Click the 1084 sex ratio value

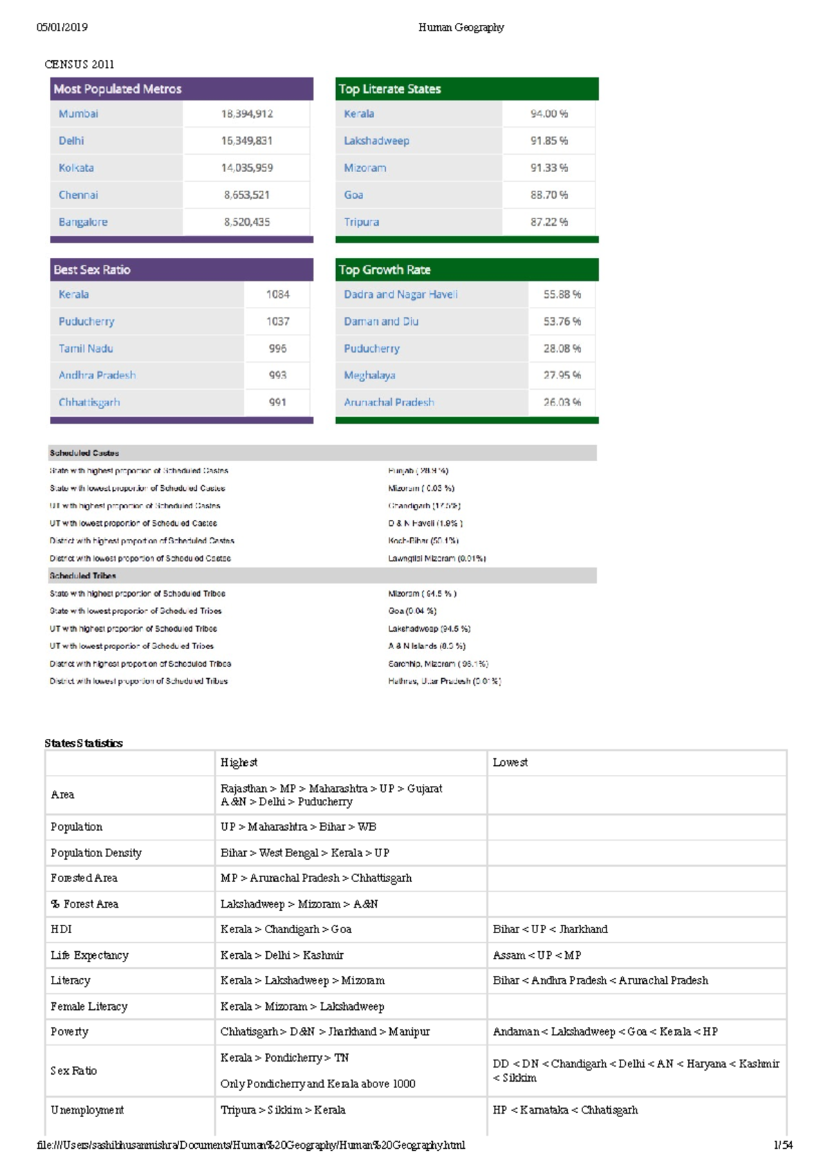click(x=277, y=294)
